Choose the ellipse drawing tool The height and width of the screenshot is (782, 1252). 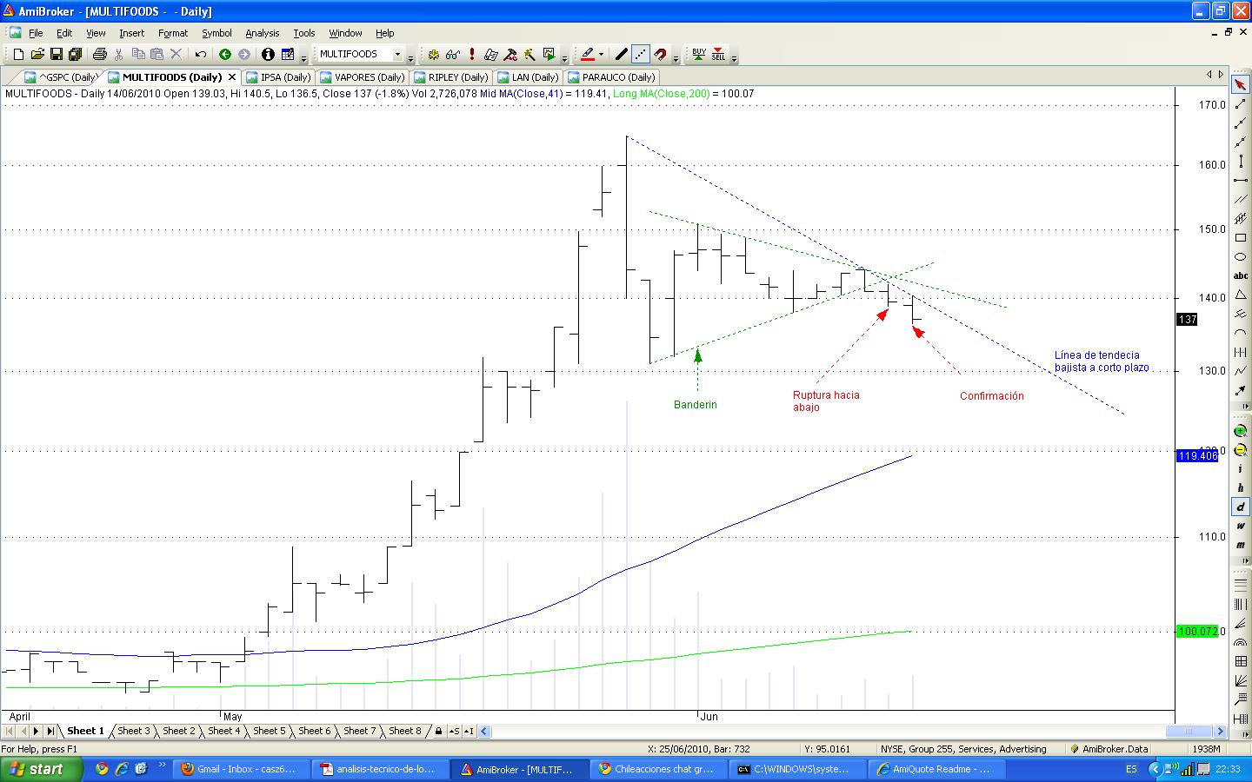point(1241,256)
